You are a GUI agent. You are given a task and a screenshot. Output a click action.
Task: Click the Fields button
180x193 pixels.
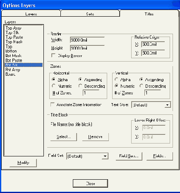click(x=159, y=156)
